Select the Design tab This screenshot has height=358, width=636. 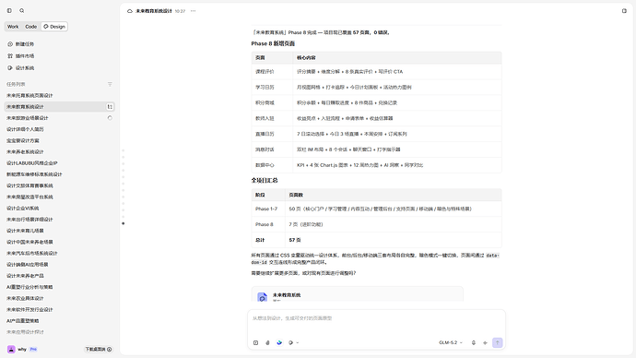click(x=54, y=27)
